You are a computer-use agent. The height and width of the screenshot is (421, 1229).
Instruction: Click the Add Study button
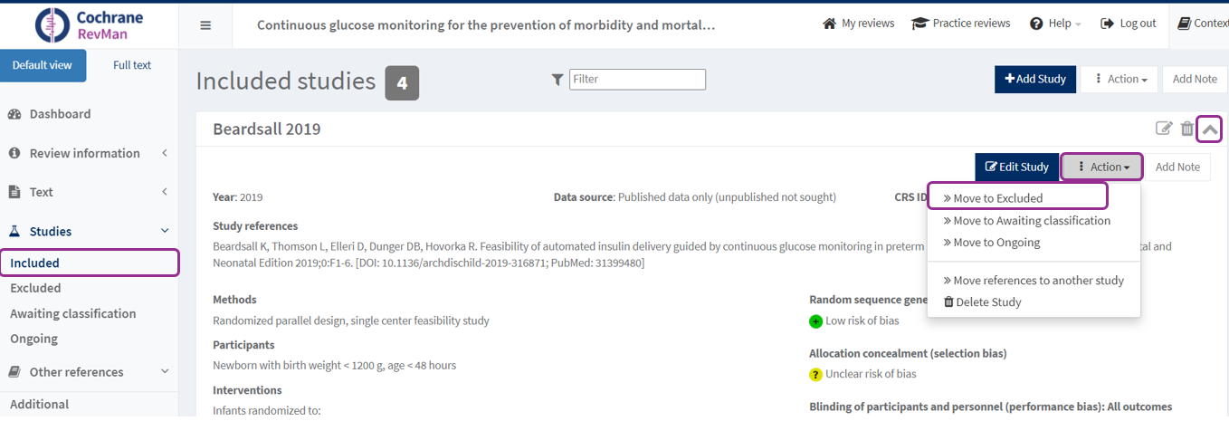click(1034, 80)
